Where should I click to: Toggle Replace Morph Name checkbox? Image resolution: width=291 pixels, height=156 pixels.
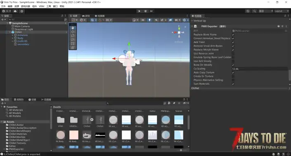pyautogui.click(x=233, y=50)
